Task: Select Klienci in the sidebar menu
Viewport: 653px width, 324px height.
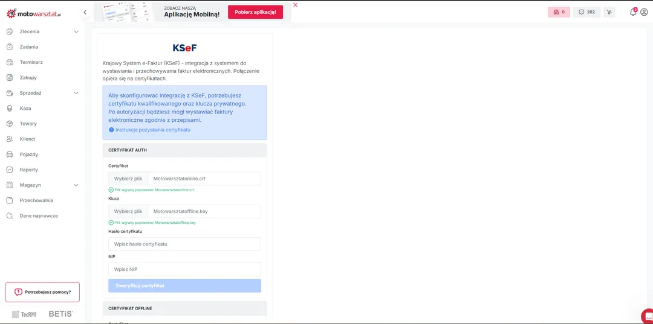Action: pos(27,139)
